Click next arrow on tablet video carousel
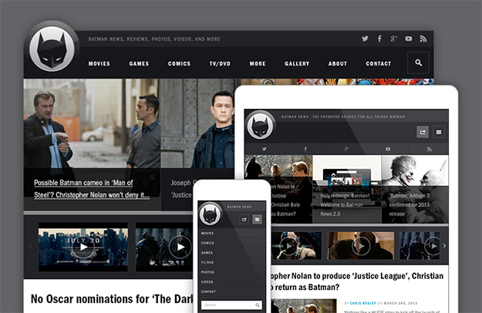 [x=444, y=246]
